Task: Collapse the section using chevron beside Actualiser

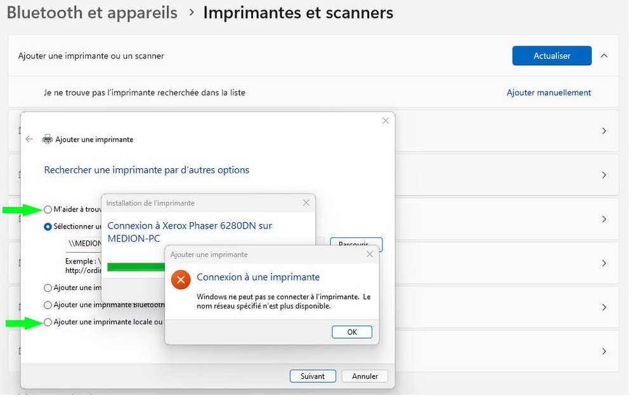Action: click(604, 56)
